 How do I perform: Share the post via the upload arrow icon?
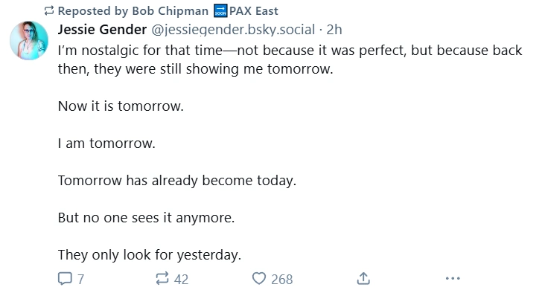pyautogui.click(x=363, y=278)
